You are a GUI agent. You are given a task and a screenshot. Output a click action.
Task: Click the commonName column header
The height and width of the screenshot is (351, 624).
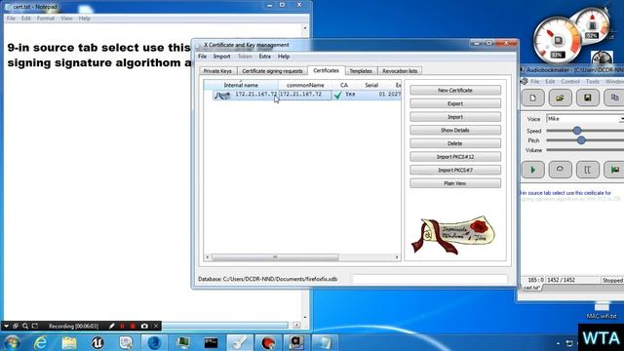click(x=305, y=85)
